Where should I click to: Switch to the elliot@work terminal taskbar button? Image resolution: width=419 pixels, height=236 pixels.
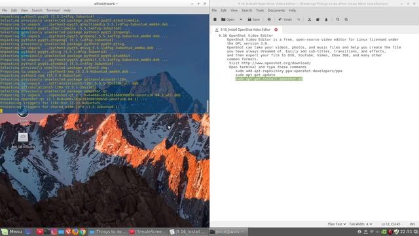(x=228, y=231)
